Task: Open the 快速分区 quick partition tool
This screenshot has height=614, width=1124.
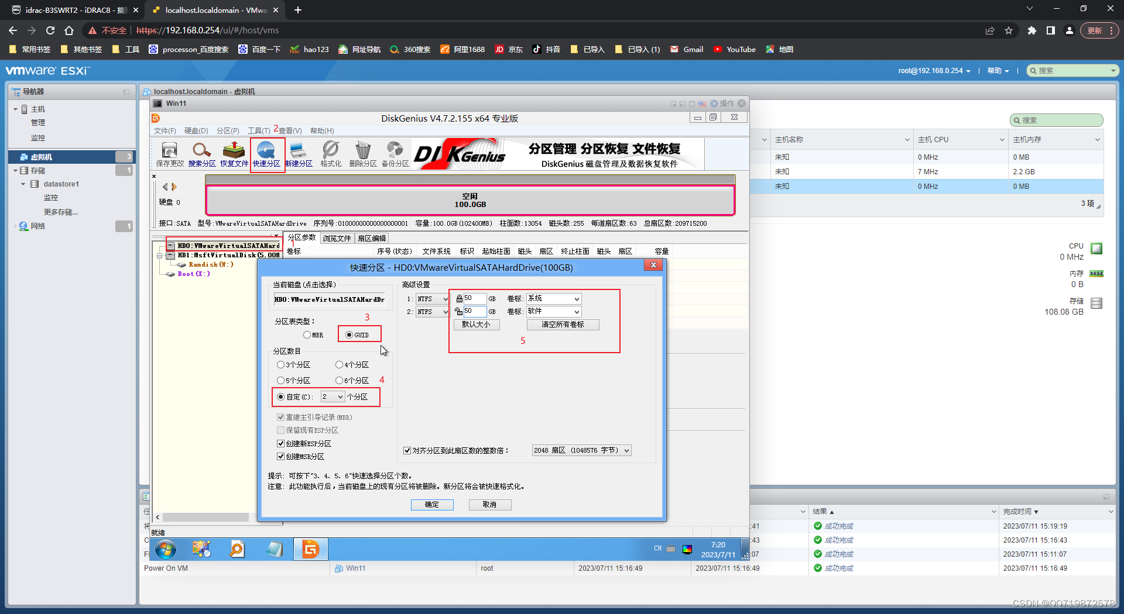Action: click(266, 154)
